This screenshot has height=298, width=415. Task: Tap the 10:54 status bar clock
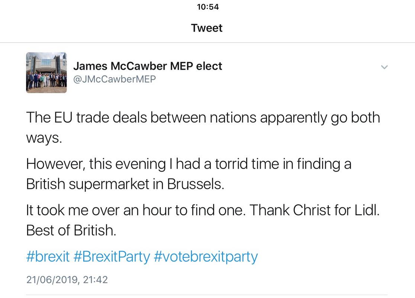[x=207, y=7]
